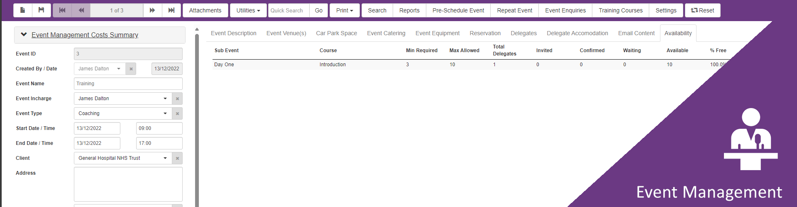This screenshot has width=797, height=207.
Task: Click the scrollbar up arrow
Action: 197,29
